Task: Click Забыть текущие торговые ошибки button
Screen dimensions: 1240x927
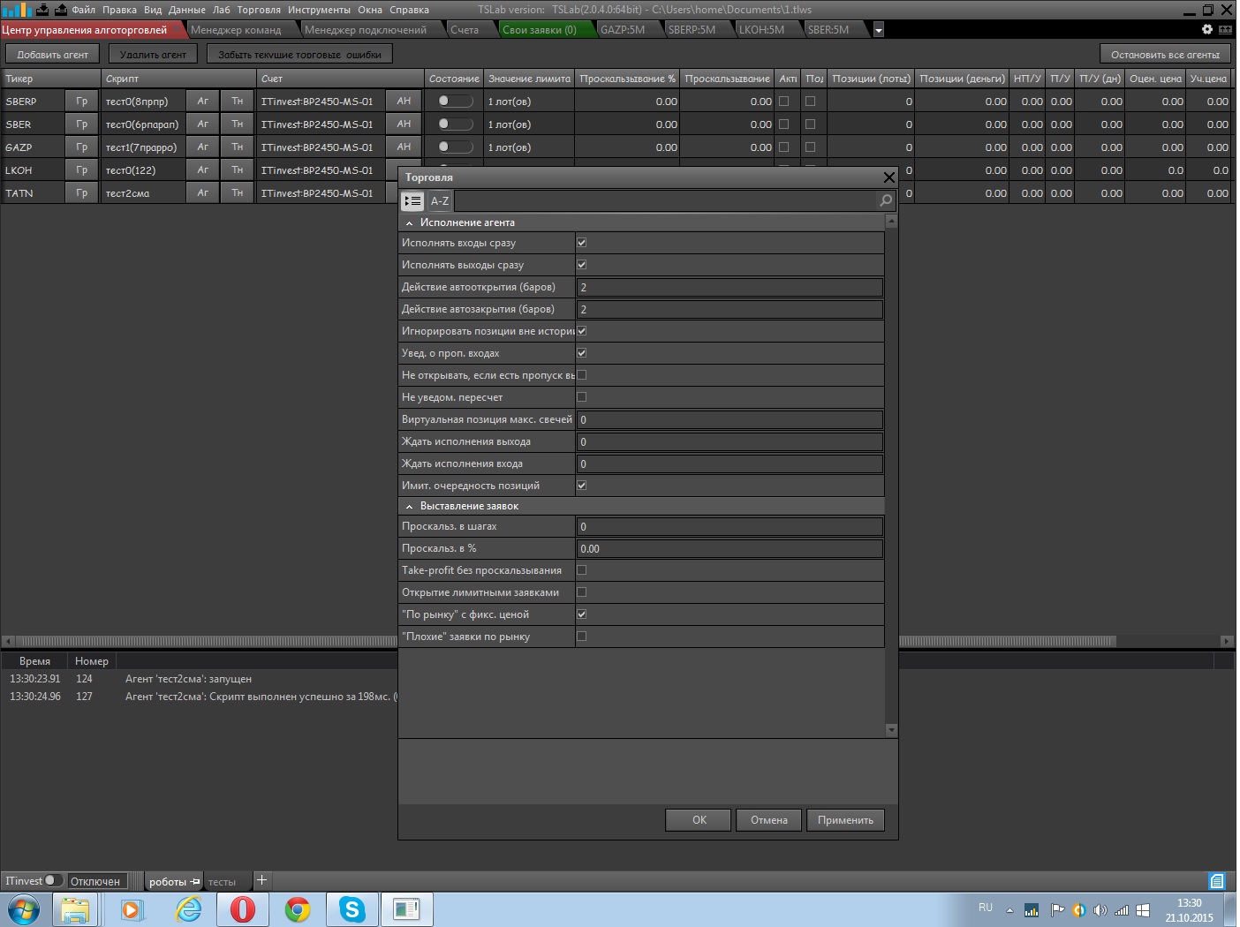Action: pyautogui.click(x=299, y=54)
